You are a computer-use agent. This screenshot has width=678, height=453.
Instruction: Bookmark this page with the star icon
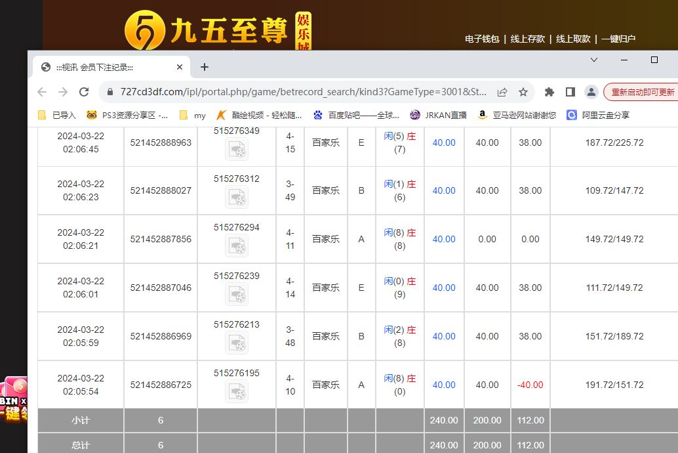point(523,92)
